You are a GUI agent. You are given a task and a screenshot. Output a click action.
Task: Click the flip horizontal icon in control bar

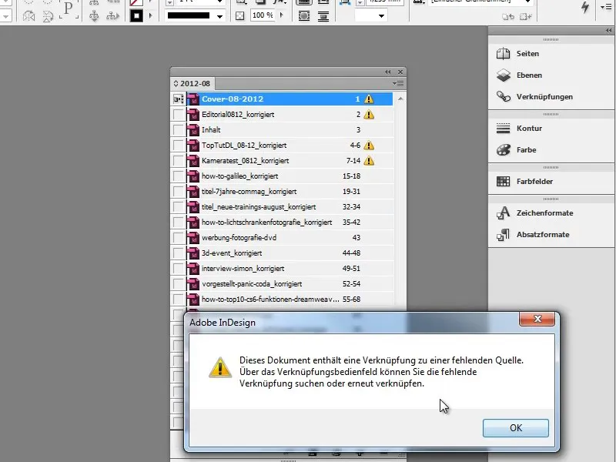pos(28,15)
